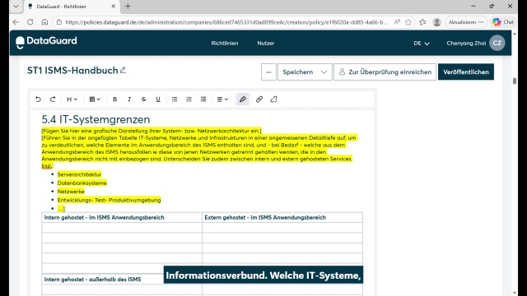Click the DataGuard logo
This screenshot has width=527, height=296.
(46, 42)
